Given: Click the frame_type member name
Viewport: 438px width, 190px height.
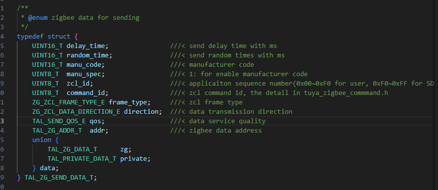Looking at the screenshot, I should click(x=128, y=102).
